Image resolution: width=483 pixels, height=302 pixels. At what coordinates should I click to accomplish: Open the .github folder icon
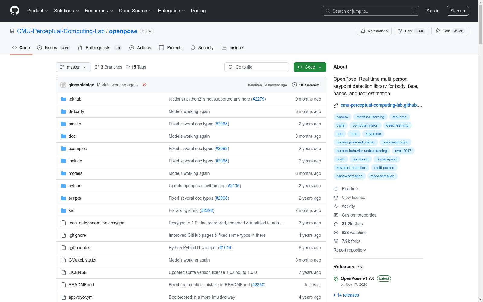(x=63, y=99)
